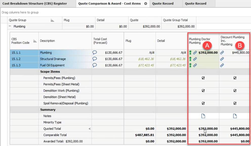
Task: Open comment bubble for Plumbing row 15.1.1
Action: [x=95, y=53]
